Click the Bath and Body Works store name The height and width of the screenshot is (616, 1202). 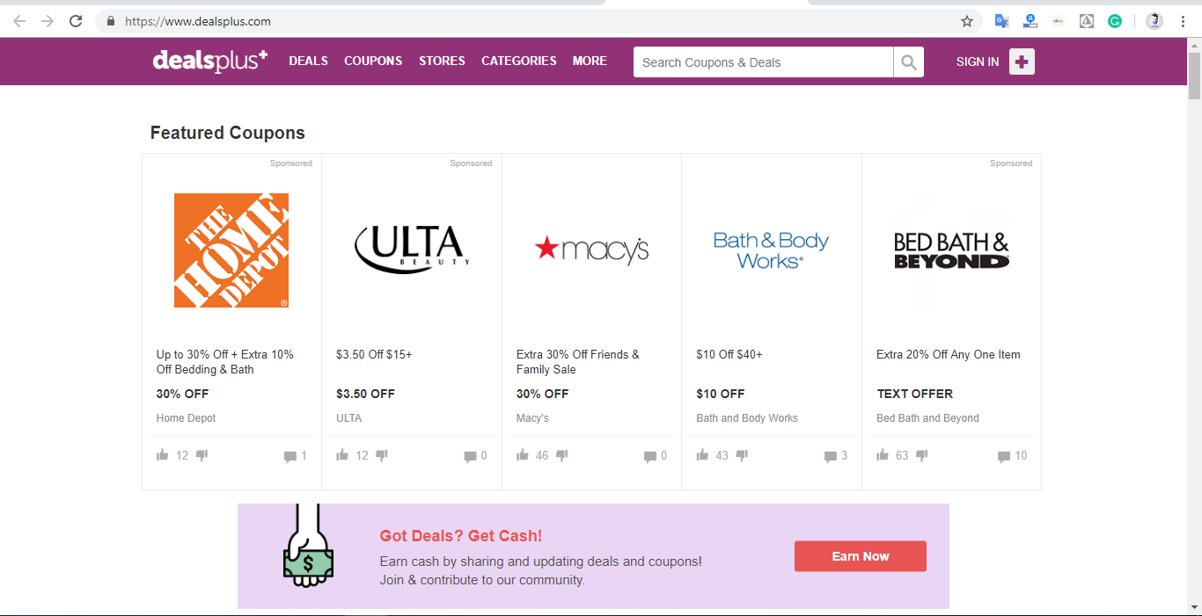pyautogui.click(x=747, y=418)
